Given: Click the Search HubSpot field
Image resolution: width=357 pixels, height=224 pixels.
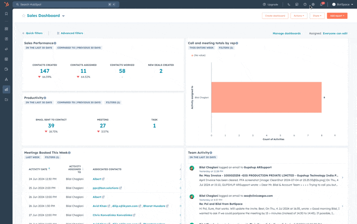Looking at the screenshot, I should click(66, 4).
